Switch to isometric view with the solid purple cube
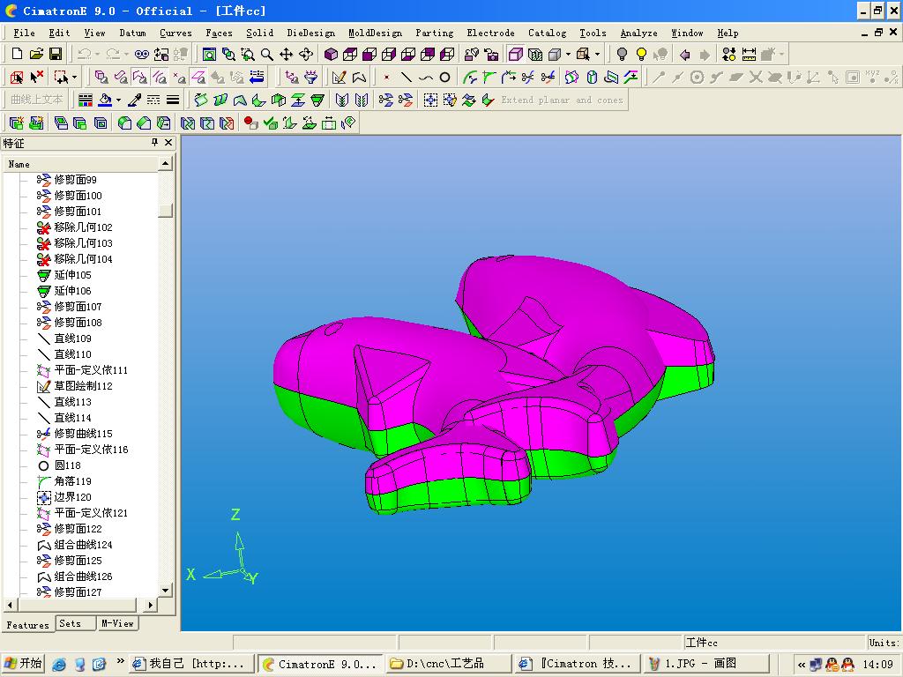This screenshot has height=677, width=903. 331,54
